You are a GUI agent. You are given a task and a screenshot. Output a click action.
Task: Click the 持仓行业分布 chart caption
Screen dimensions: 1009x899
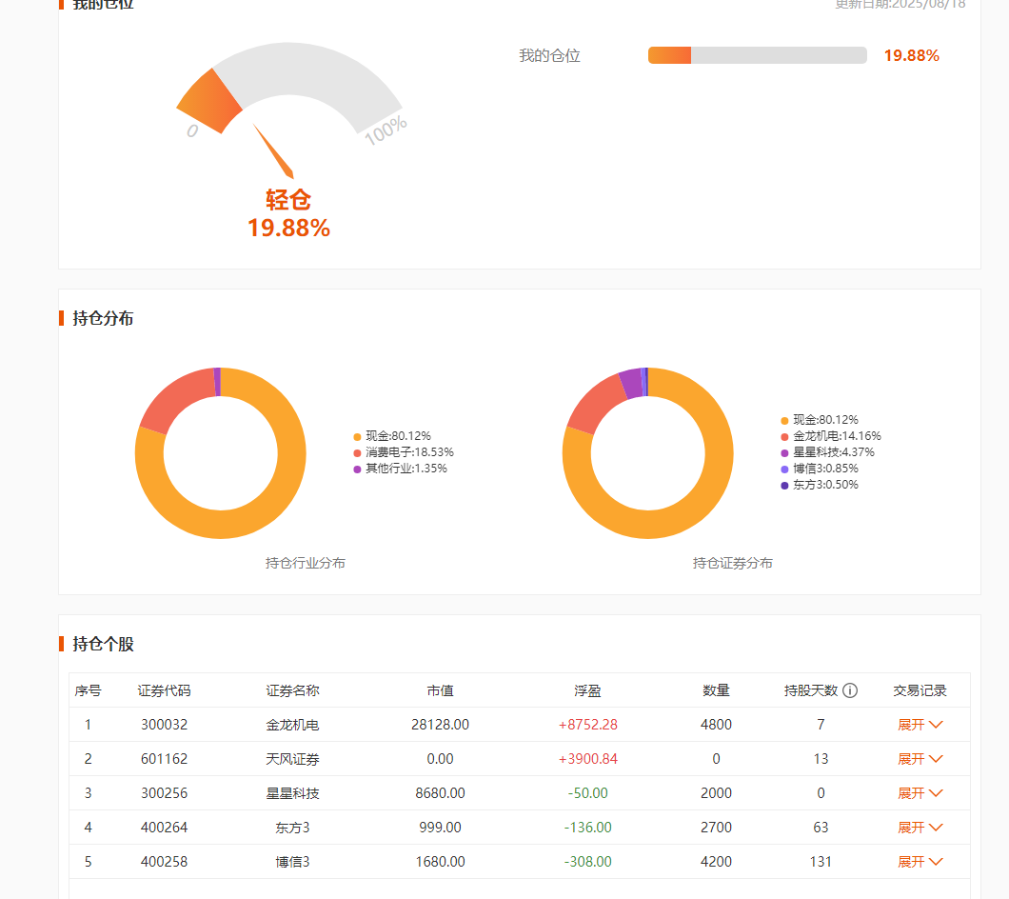tap(305, 563)
